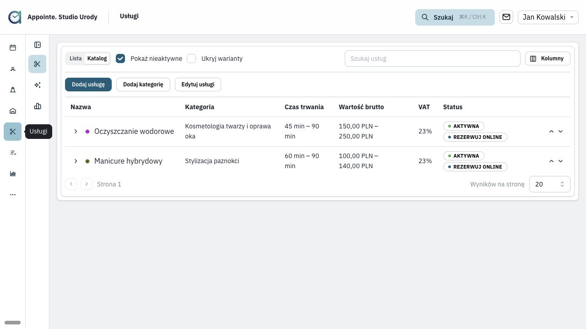Go to next page arrow
The image size is (586, 329).
tap(87, 184)
